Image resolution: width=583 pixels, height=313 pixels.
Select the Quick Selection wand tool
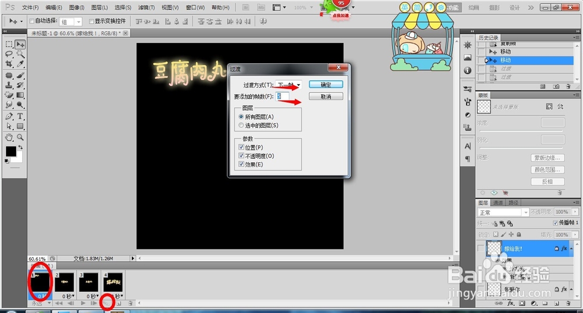click(x=20, y=54)
